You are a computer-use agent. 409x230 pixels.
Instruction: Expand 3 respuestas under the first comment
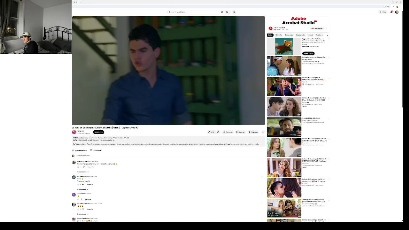(x=83, y=172)
